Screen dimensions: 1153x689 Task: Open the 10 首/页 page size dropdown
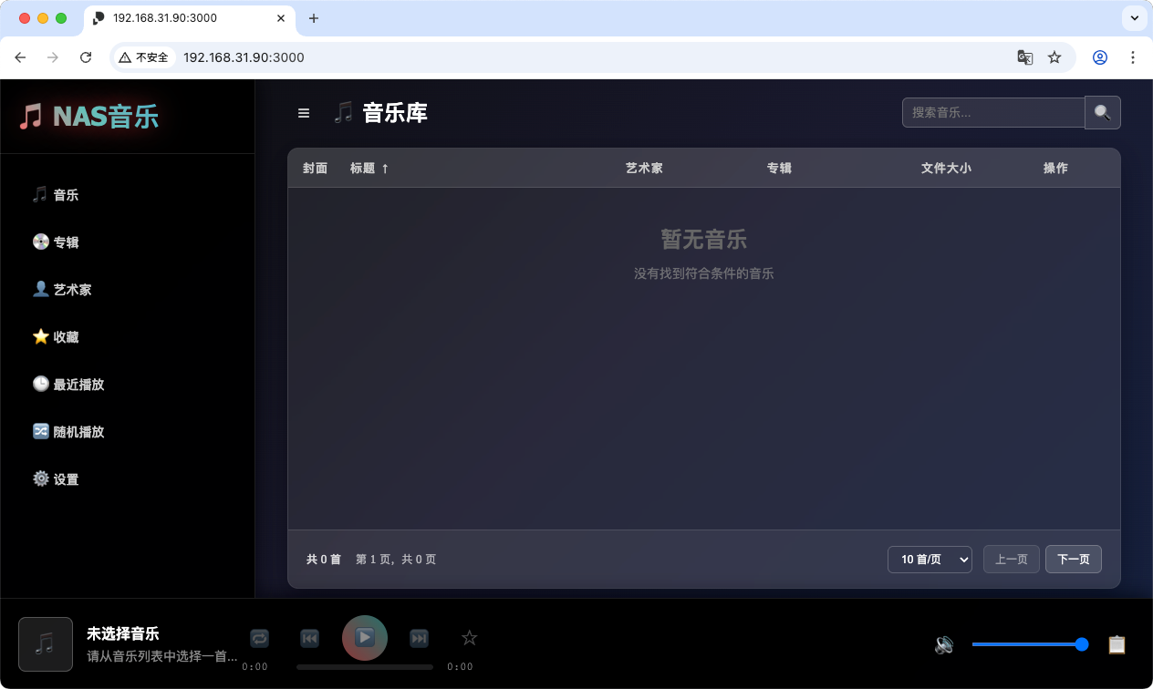point(930,559)
